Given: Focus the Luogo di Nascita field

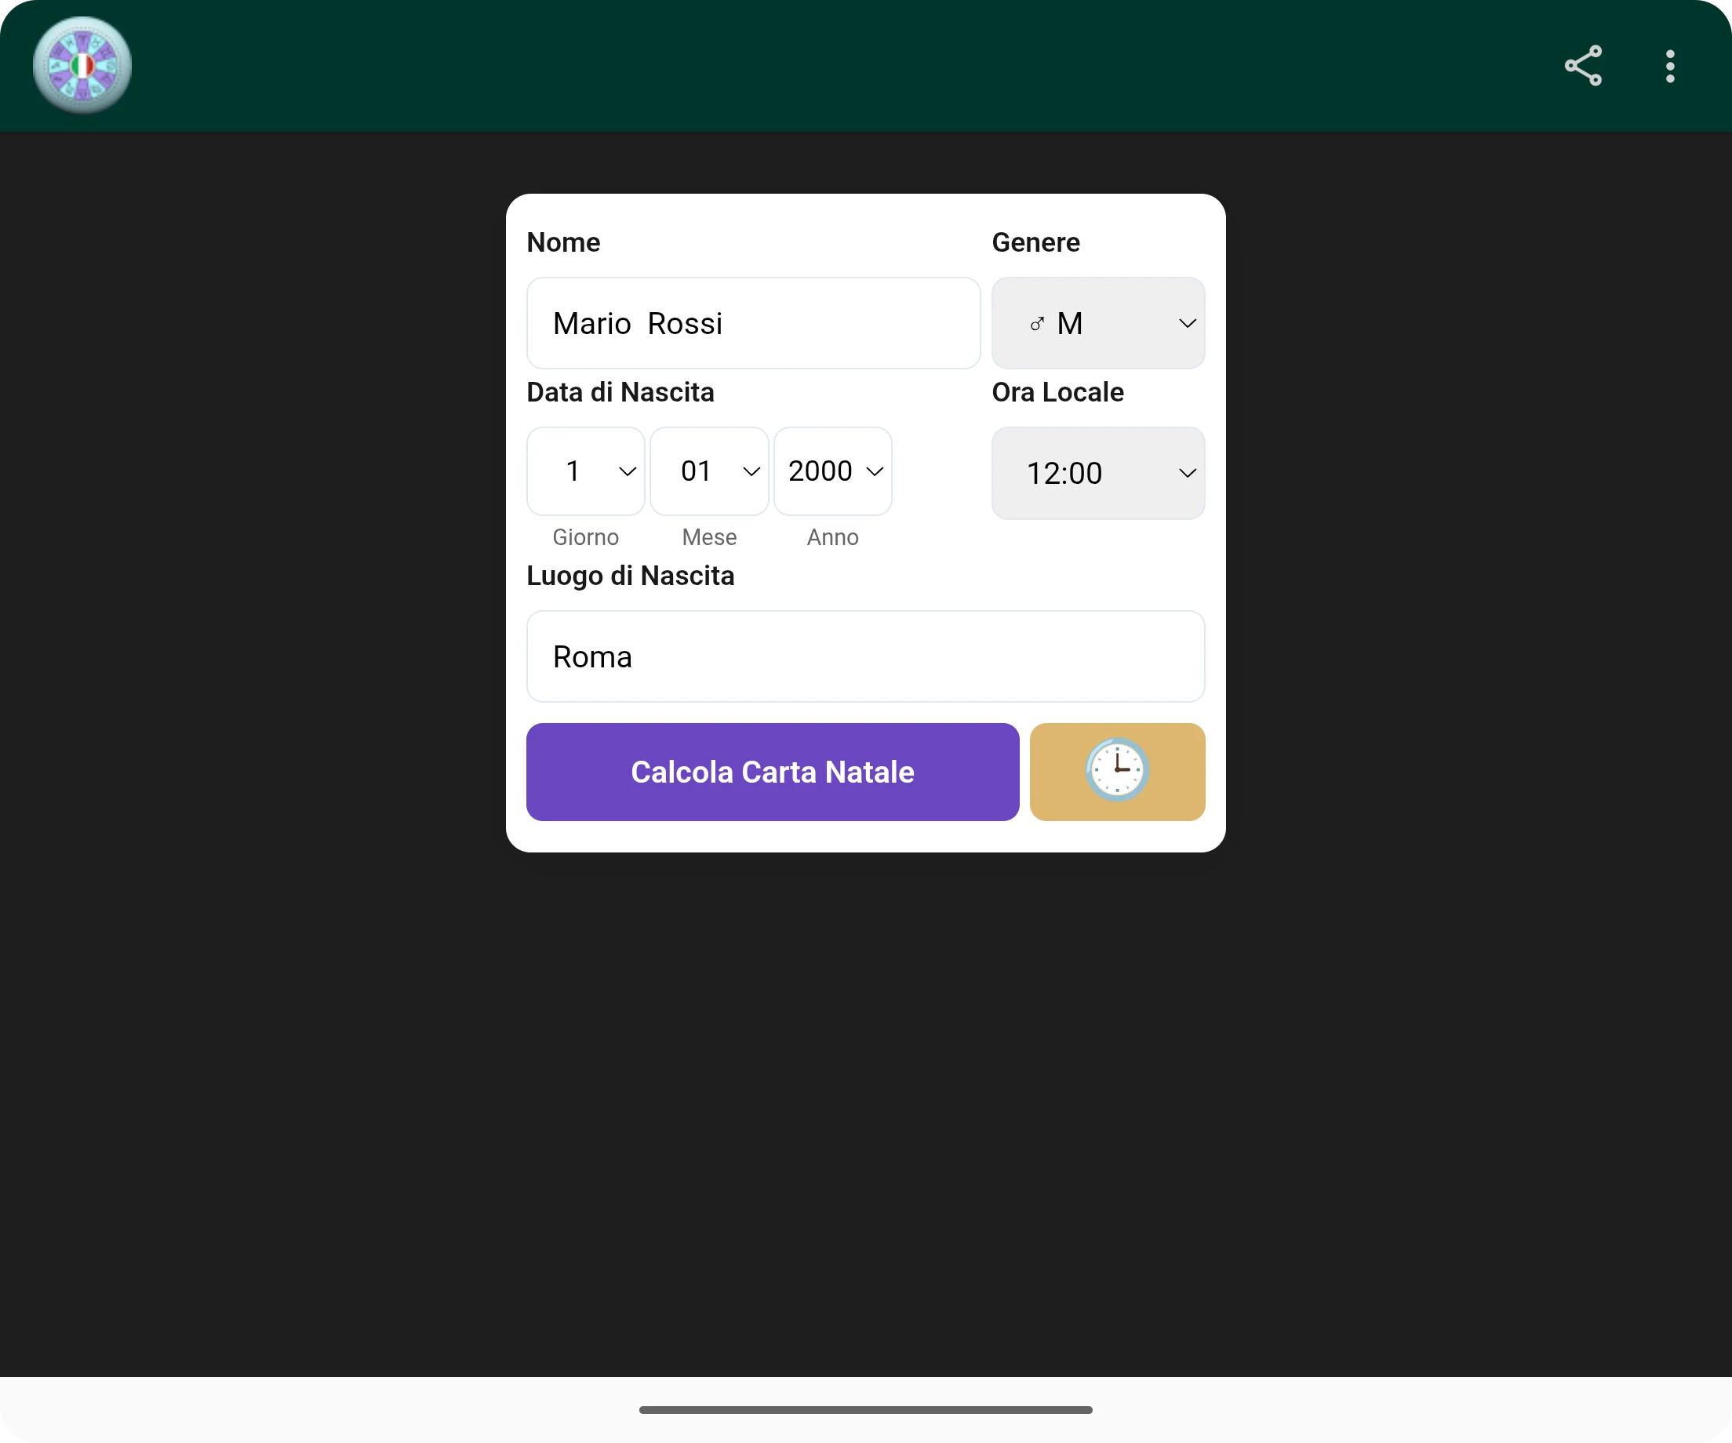Looking at the screenshot, I should 865,656.
